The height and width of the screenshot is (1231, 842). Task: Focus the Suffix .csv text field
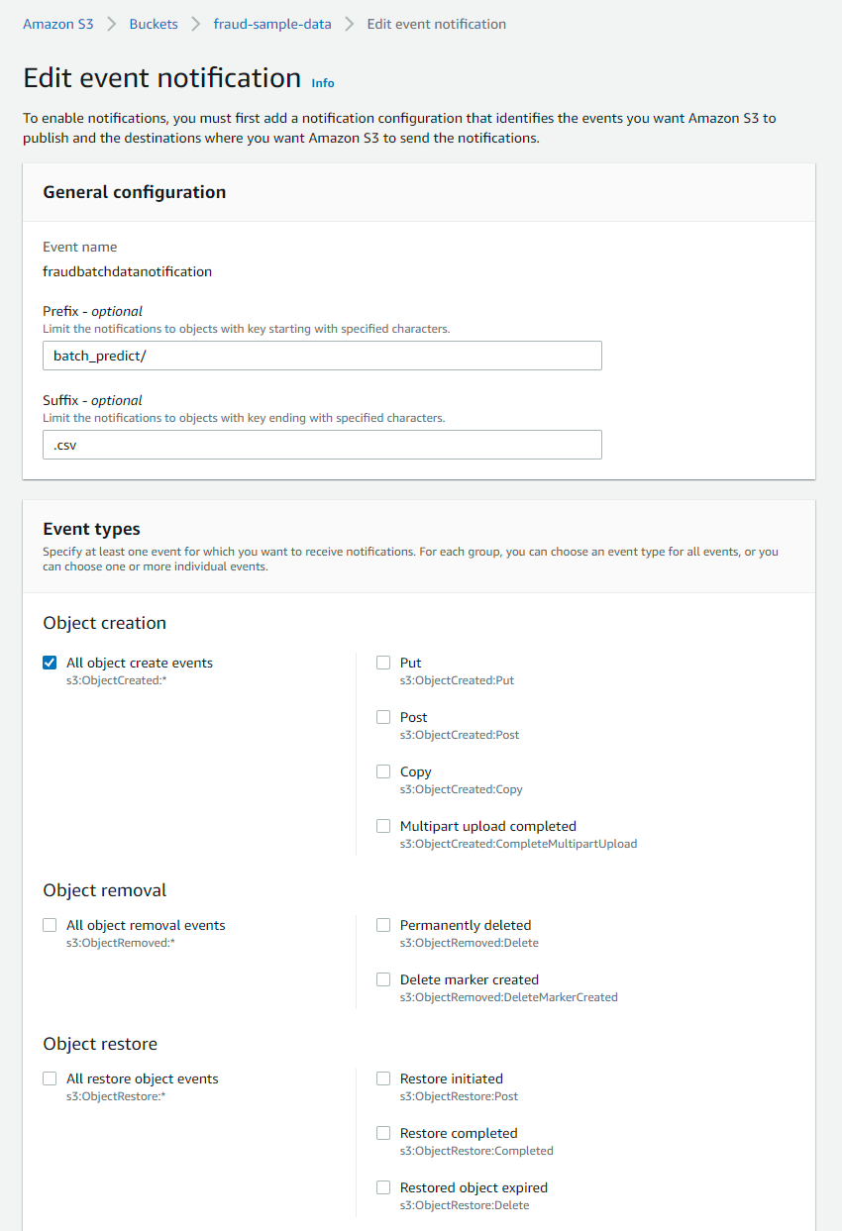point(322,445)
